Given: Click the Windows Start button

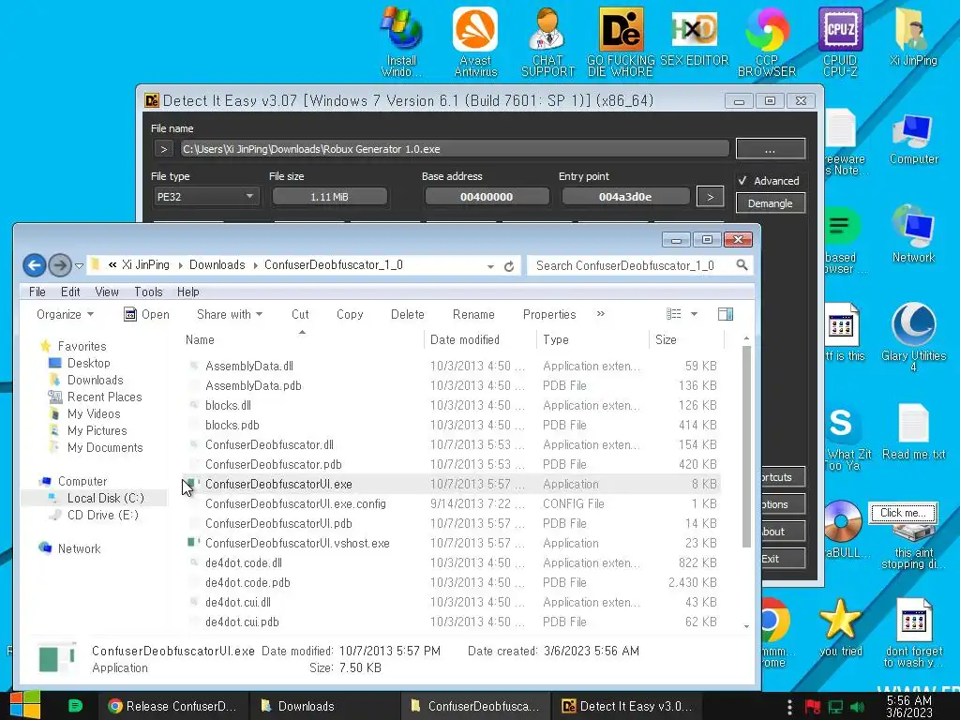Looking at the screenshot, I should pyautogui.click(x=25, y=705).
